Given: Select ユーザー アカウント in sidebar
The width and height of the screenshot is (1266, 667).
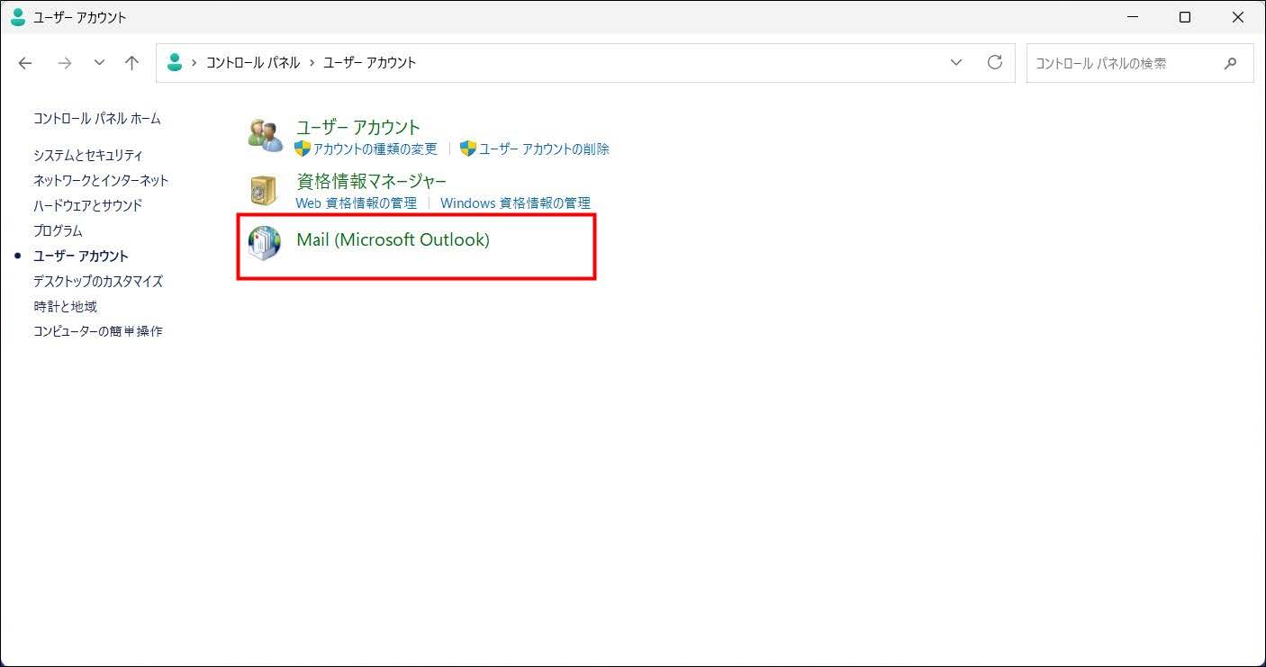Looking at the screenshot, I should point(81,257).
